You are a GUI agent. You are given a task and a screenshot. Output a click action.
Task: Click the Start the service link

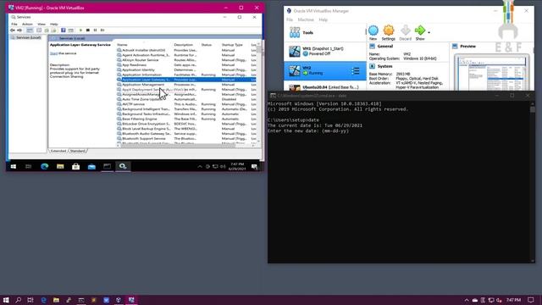tap(53, 53)
